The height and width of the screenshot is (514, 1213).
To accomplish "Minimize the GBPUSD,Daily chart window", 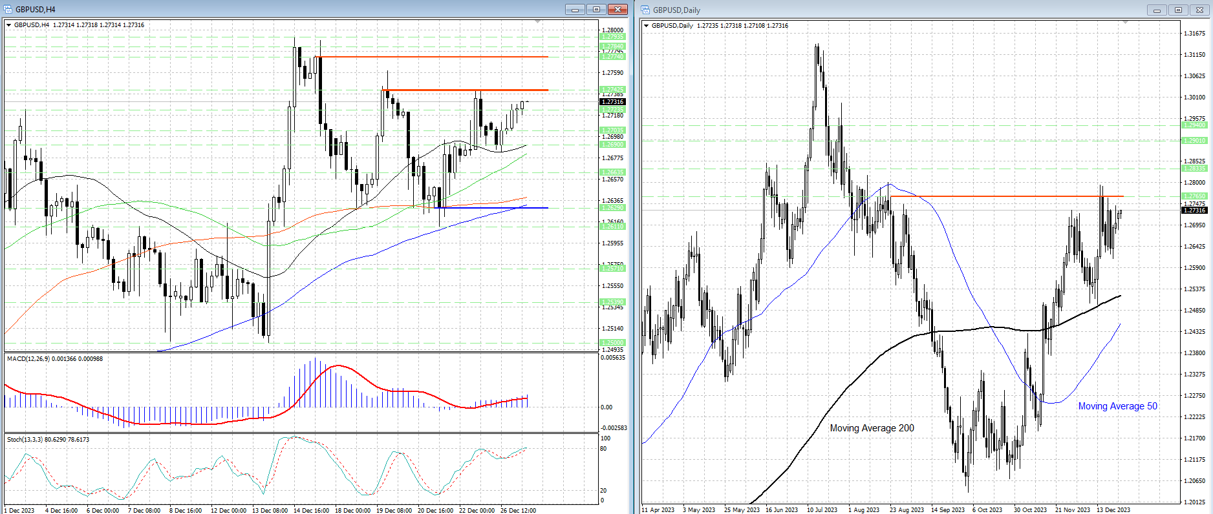I will click(1157, 10).
